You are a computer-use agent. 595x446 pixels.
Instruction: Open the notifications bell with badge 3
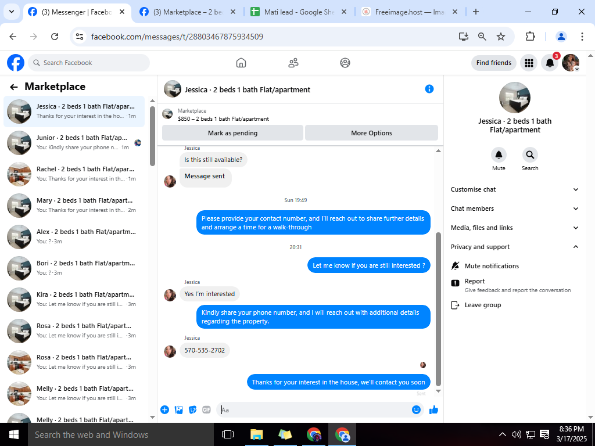[550, 63]
